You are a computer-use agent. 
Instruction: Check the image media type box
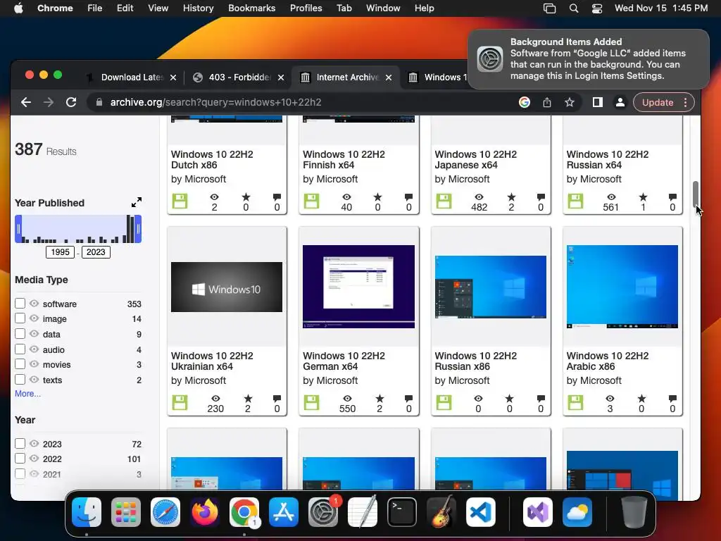pos(20,318)
